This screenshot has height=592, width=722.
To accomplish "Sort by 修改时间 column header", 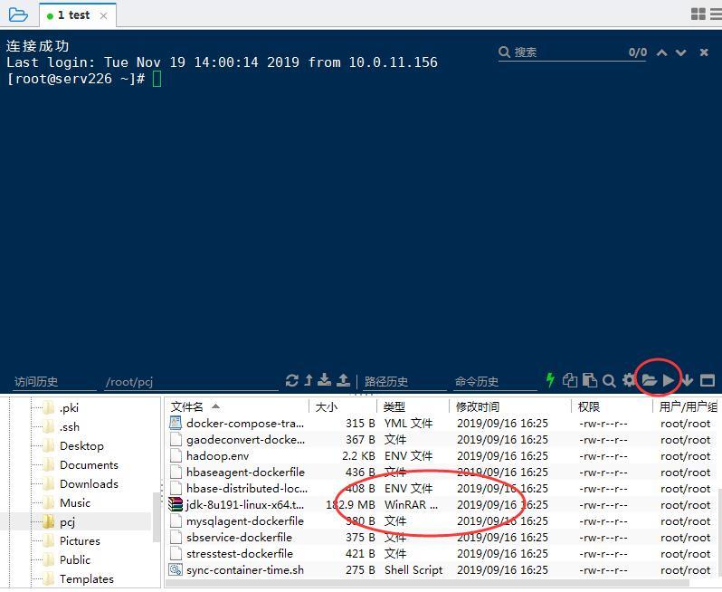I will point(510,406).
